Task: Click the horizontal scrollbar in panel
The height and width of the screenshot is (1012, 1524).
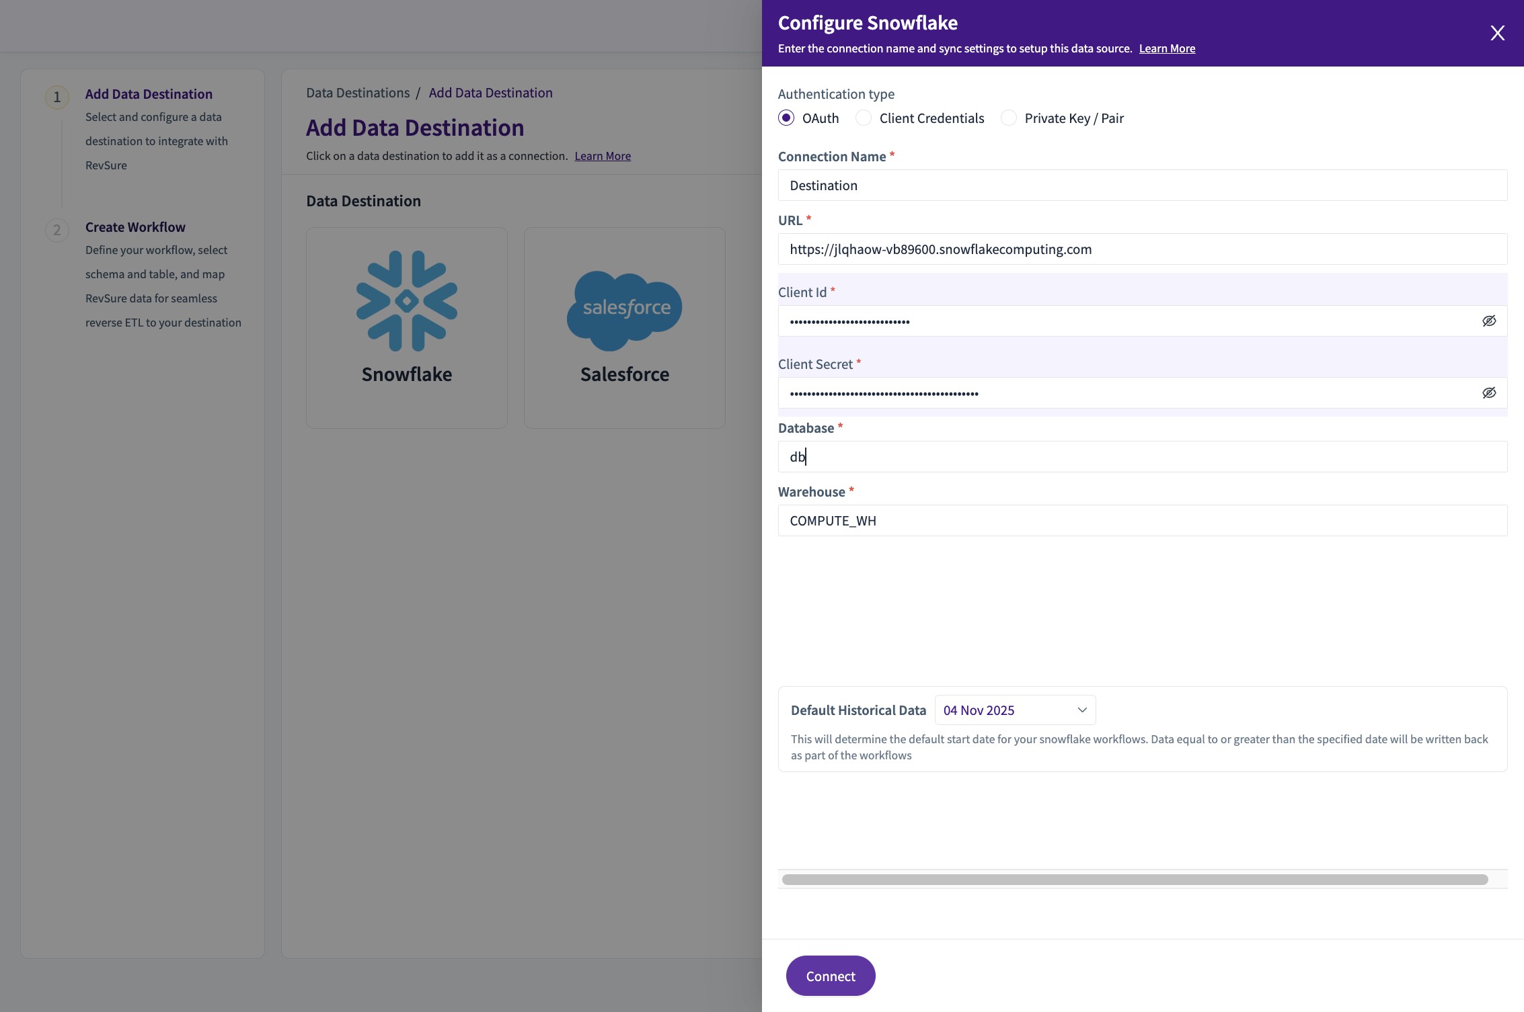Action: coord(1135,880)
